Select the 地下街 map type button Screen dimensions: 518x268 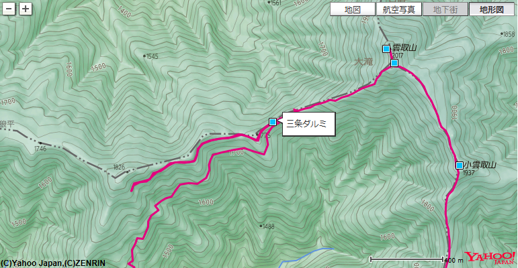coord(445,9)
